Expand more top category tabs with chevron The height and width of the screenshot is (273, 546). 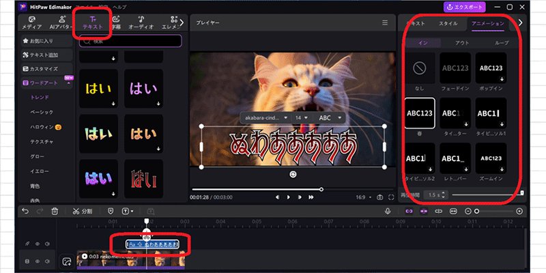pyautogui.click(x=182, y=23)
